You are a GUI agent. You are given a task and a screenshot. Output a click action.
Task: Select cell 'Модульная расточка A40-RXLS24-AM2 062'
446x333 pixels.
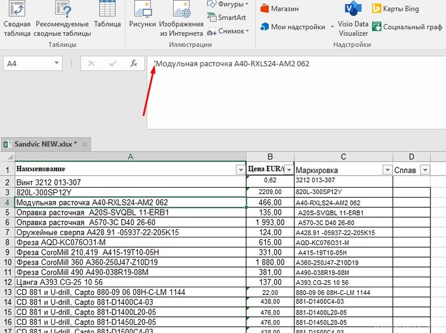[131, 202]
